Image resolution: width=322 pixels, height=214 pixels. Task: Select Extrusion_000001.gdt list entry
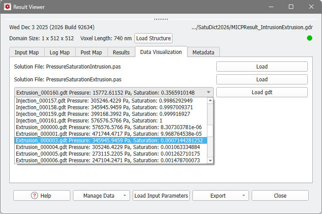coord(111,134)
